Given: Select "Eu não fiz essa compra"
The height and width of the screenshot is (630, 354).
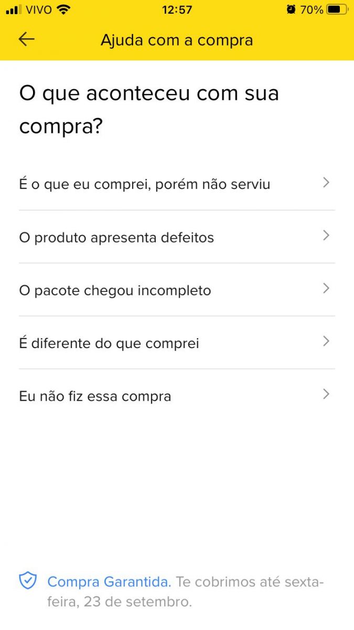Looking at the screenshot, I should coord(95,396).
